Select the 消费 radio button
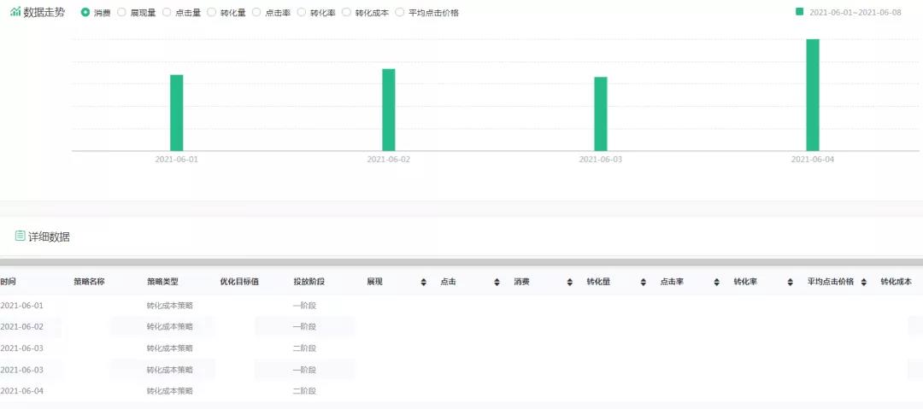 (x=85, y=13)
